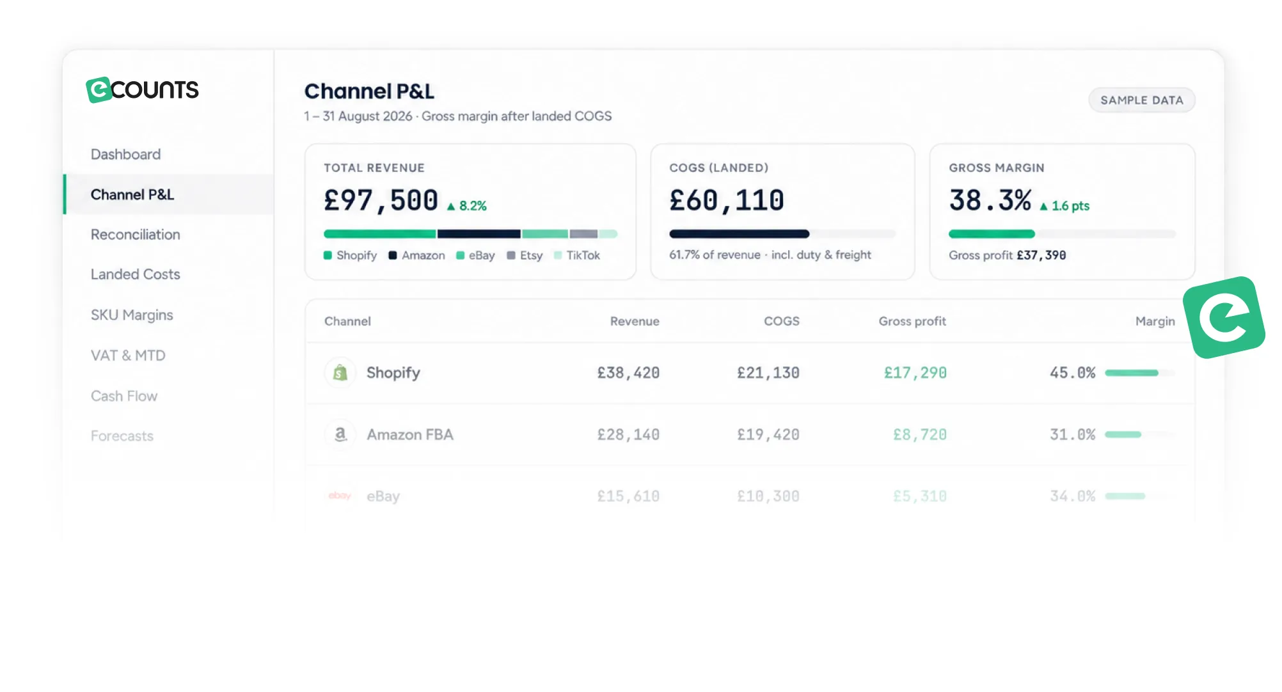
Task: Click Amazon FBA COGS £19,420
Action: [768, 435]
